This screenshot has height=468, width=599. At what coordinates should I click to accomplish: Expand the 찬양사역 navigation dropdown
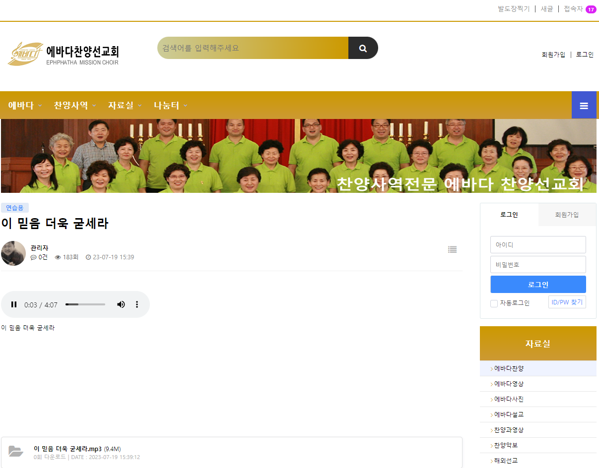click(x=74, y=105)
